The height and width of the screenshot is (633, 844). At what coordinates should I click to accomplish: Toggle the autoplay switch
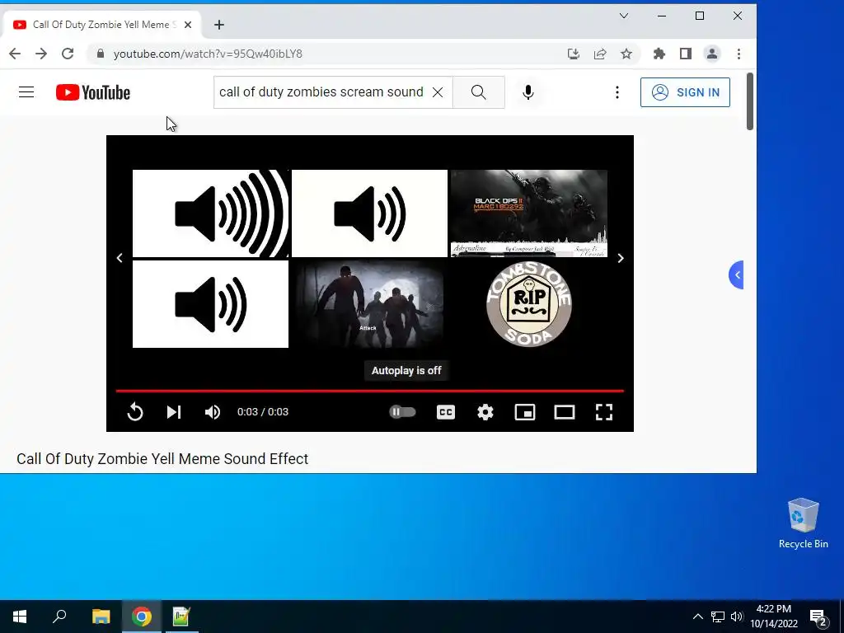[402, 412]
